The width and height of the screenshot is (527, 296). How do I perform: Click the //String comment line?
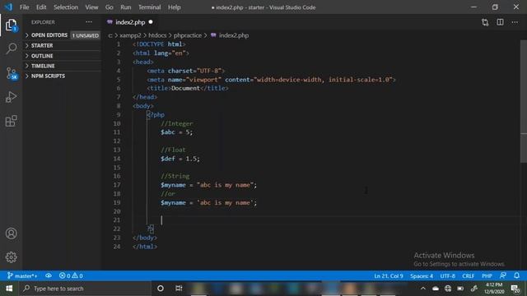tap(175, 176)
